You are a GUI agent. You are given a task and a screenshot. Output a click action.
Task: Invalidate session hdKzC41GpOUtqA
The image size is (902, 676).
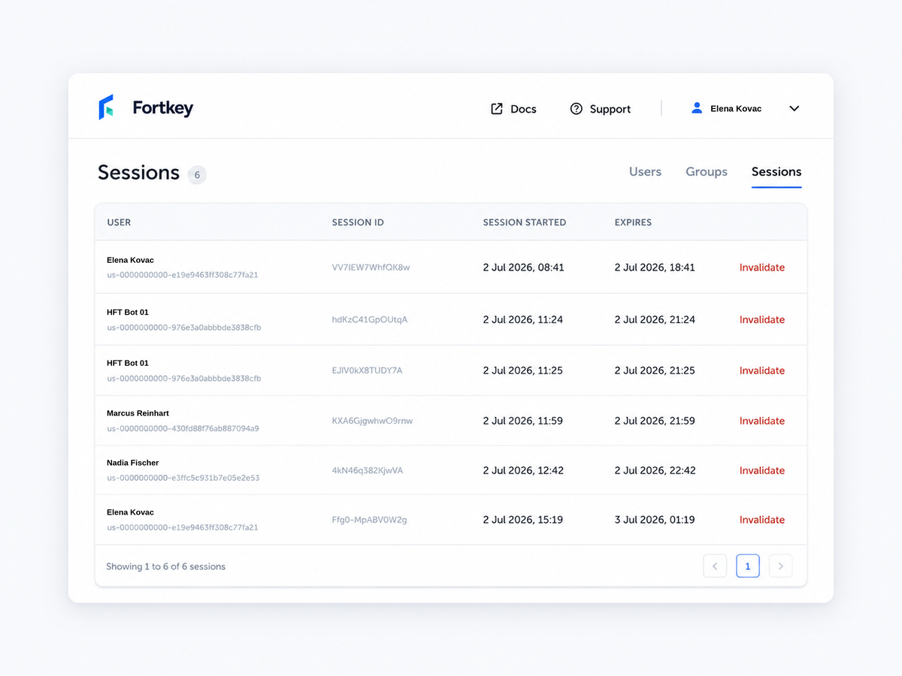point(762,319)
